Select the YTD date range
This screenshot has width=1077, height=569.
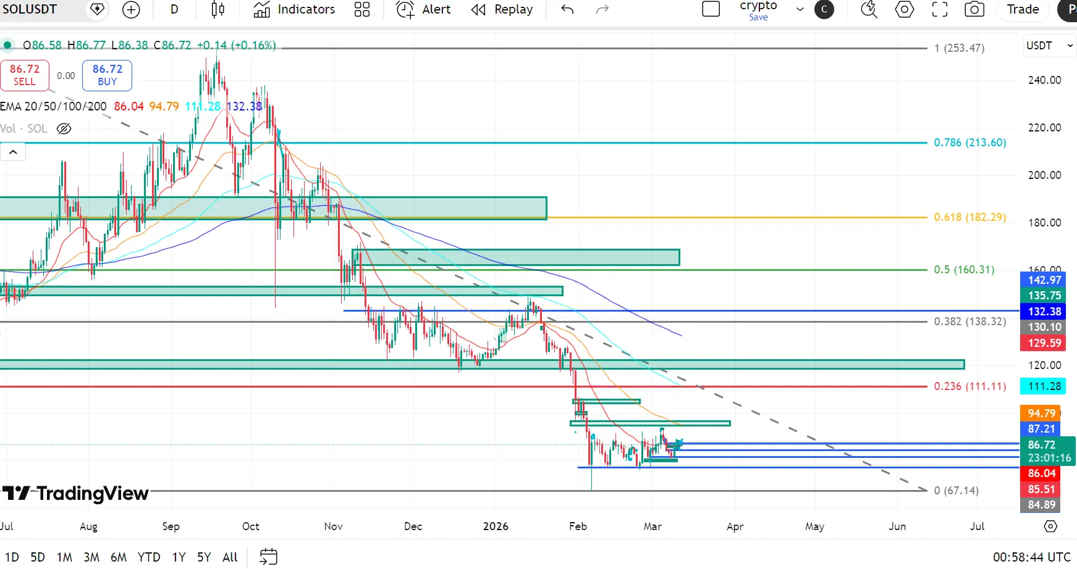point(149,557)
